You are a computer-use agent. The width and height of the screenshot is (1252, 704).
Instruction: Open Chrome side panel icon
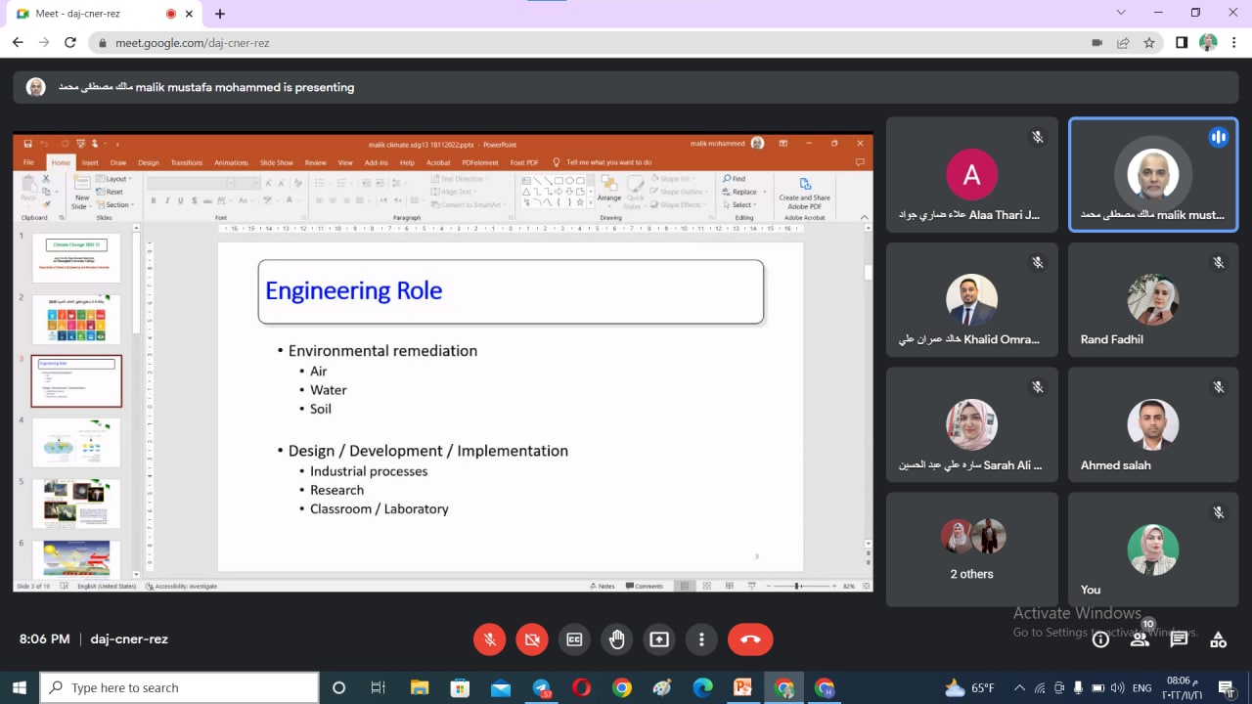tap(1182, 43)
